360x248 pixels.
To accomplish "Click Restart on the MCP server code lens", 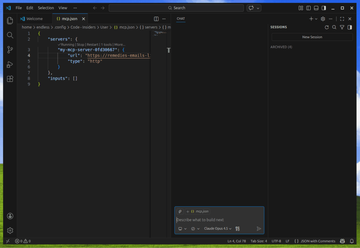I will tap(92, 44).
